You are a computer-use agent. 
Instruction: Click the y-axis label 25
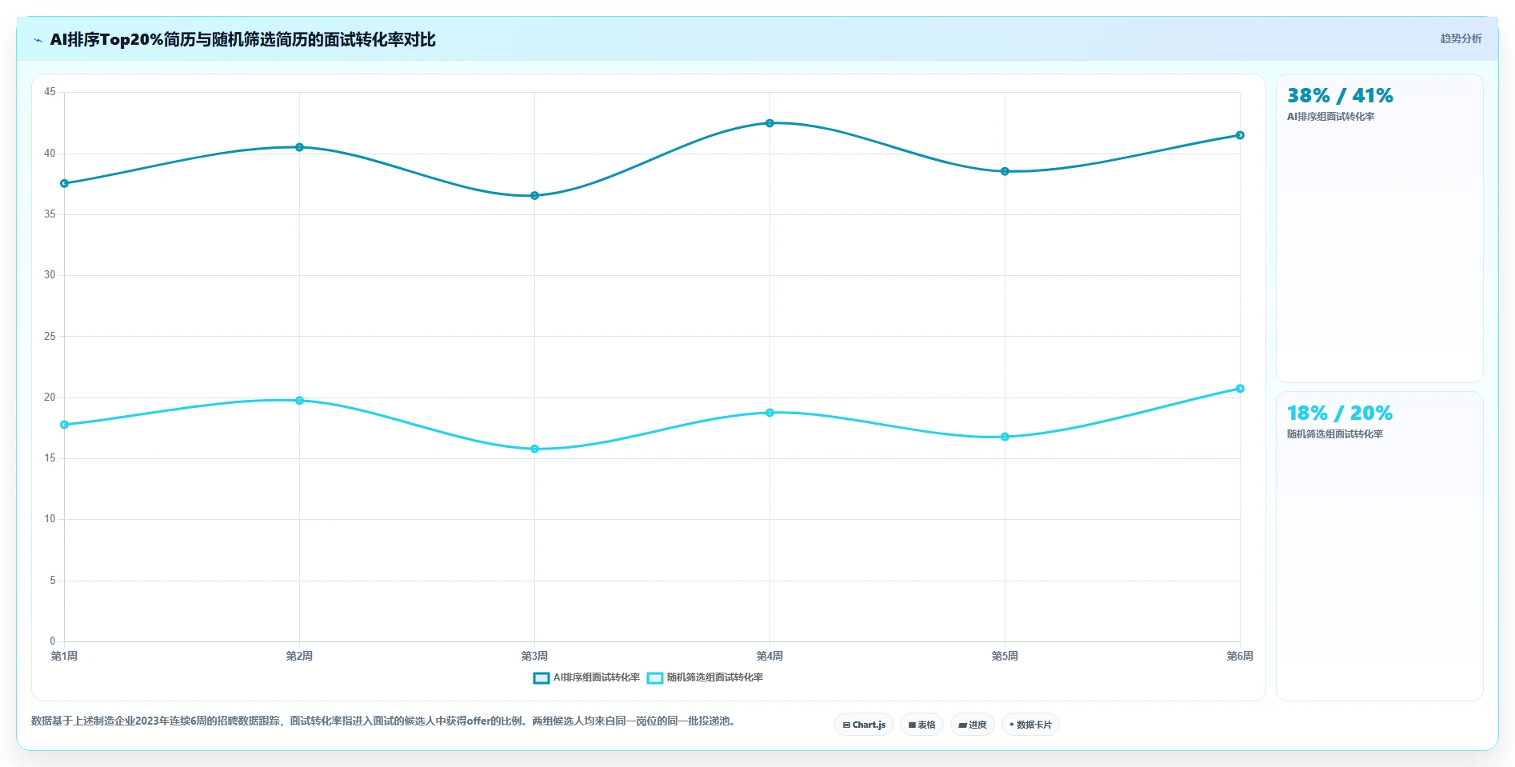tap(50, 337)
